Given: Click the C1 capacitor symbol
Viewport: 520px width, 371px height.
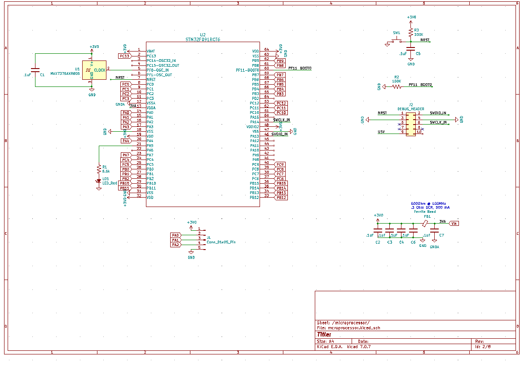Looking at the screenshot, I should click(35, 70).
